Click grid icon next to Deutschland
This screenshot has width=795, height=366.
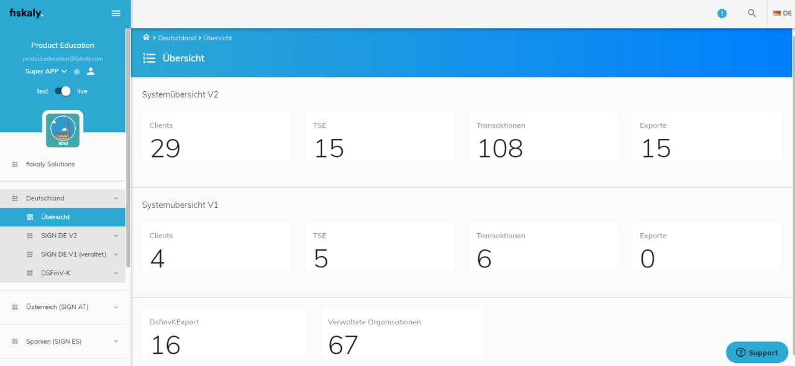click(15, 199)
